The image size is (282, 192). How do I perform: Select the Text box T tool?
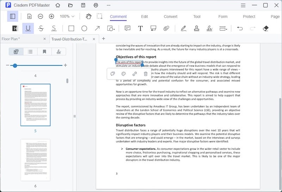tap(140, 29)
